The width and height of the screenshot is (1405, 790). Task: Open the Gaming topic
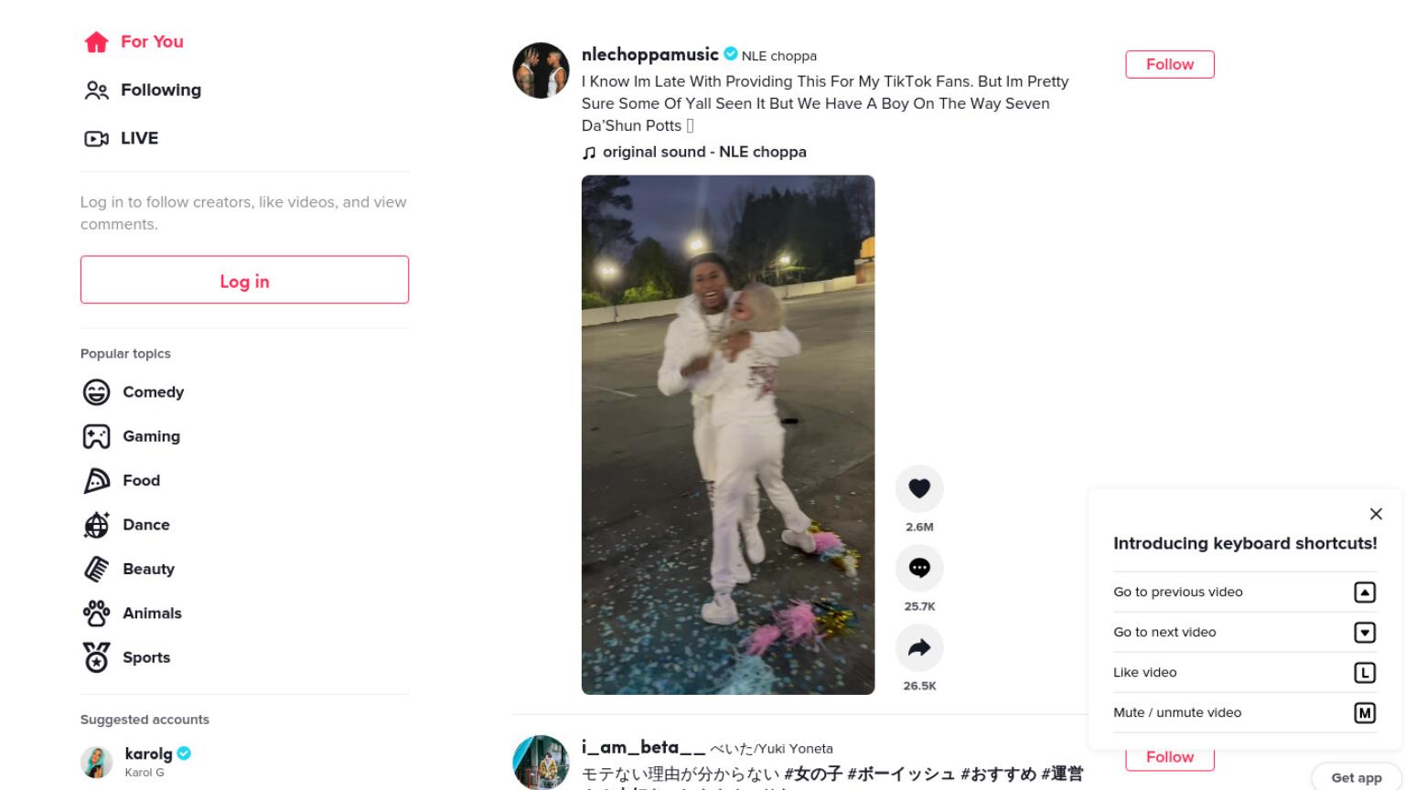point(132,436)
